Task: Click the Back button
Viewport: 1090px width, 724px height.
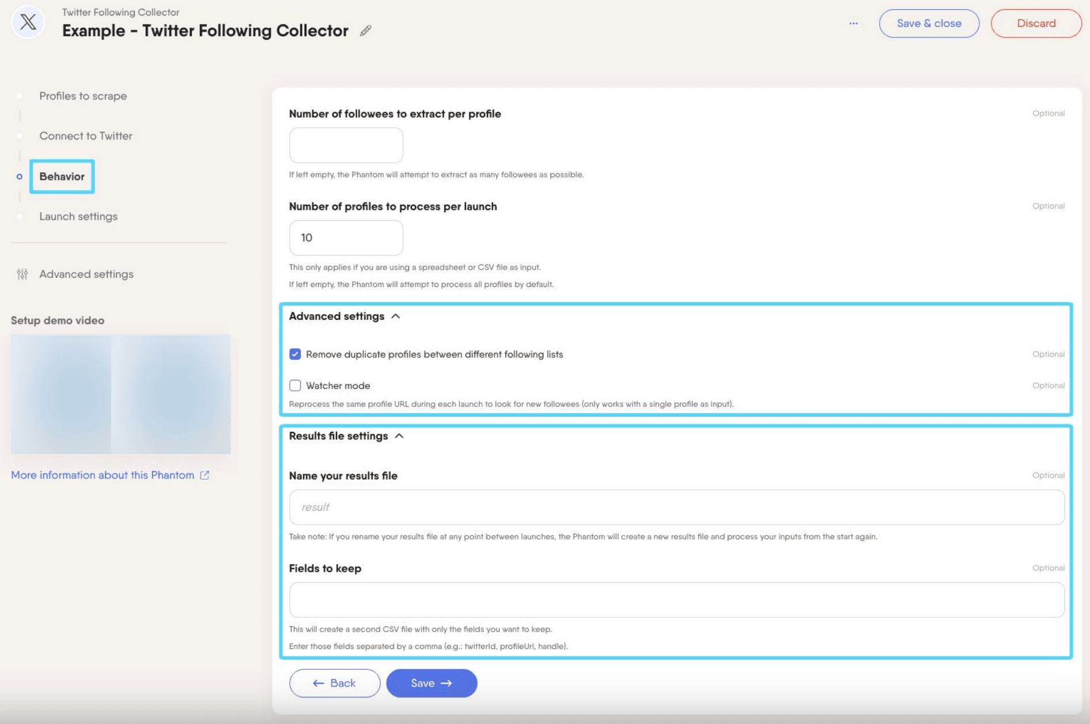Action: coord(335,683)
